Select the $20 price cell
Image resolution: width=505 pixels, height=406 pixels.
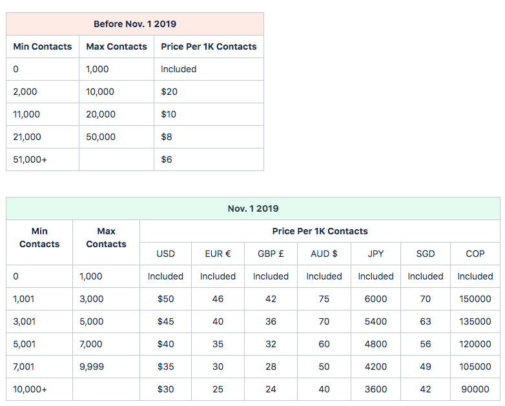pos(169,92)
